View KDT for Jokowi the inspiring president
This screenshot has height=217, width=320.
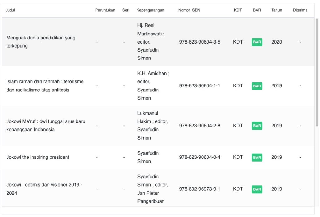(238, 157)
